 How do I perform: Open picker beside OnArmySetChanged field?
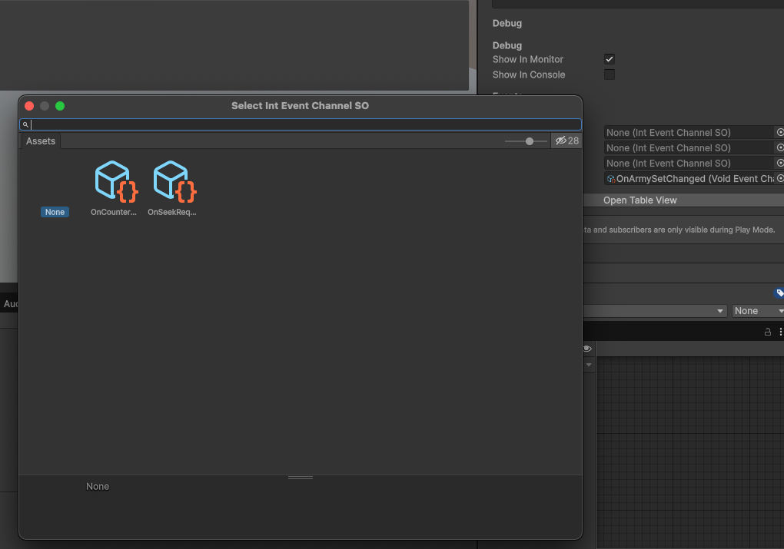coord(779,179)
